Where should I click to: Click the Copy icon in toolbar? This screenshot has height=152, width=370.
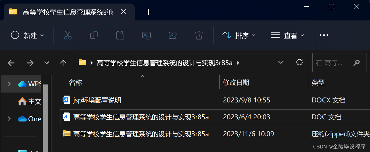point(94,35)
